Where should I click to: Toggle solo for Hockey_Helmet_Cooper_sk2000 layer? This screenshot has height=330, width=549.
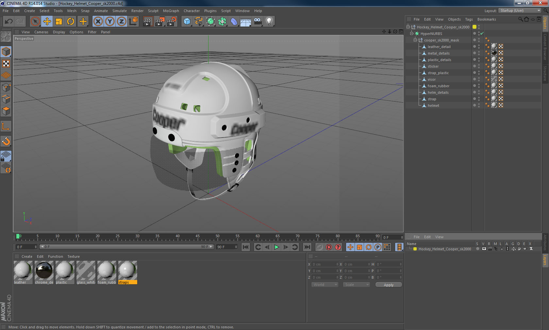coord(477,249)
